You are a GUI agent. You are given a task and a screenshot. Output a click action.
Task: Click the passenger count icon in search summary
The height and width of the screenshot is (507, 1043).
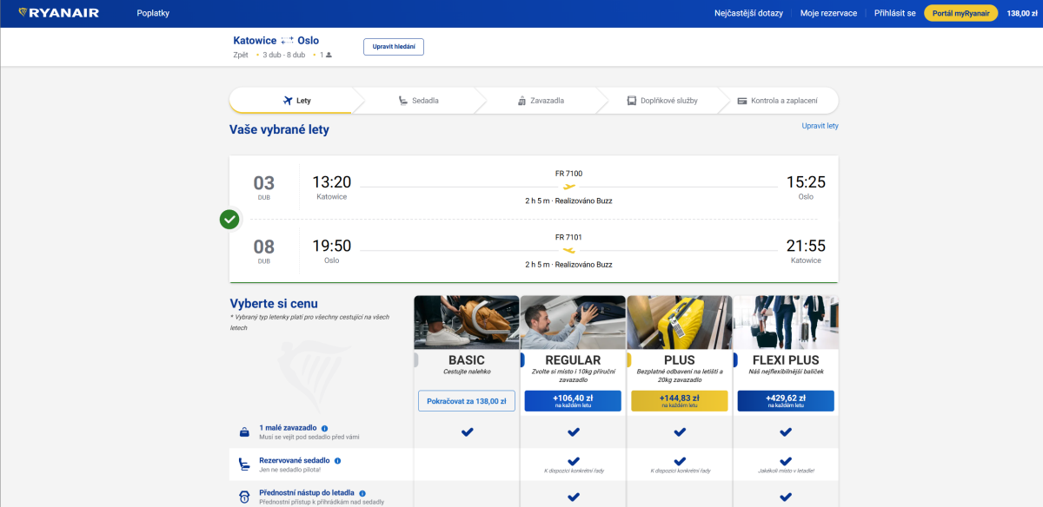point(329,55)
